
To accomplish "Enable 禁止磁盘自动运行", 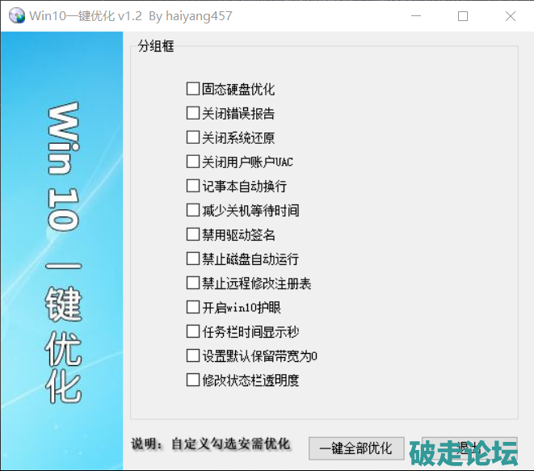I will [x=193, y=259].
